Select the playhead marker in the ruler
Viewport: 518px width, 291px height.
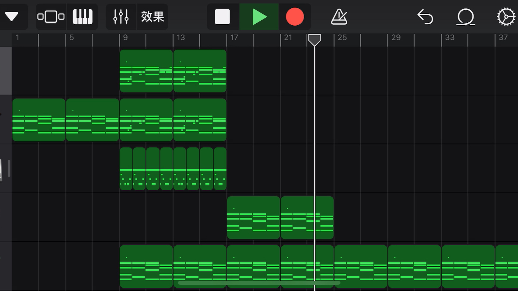[314, 40]
